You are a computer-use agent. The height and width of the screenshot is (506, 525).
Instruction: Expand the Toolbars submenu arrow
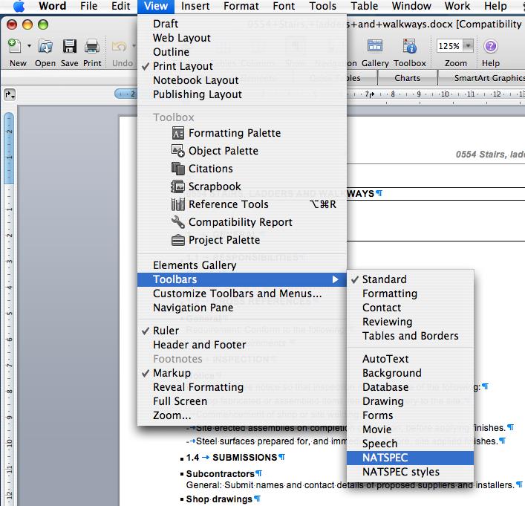(x=336, y=279)
